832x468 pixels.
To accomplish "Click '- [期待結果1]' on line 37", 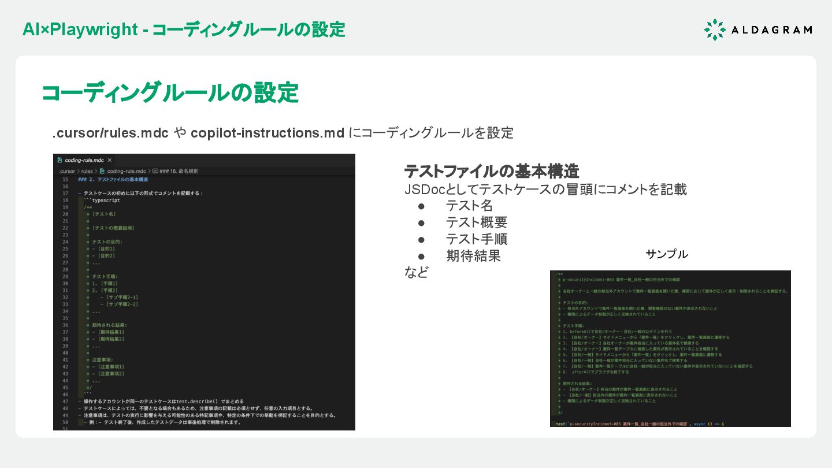I will coord(108,332).
